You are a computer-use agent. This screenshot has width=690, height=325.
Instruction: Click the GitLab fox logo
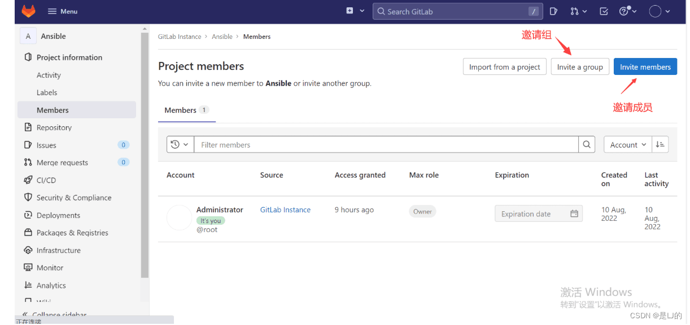(28, 11)
